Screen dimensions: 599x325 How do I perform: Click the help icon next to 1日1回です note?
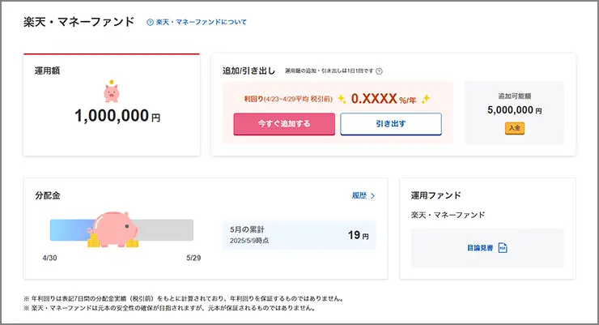click(x=379, y=71)
